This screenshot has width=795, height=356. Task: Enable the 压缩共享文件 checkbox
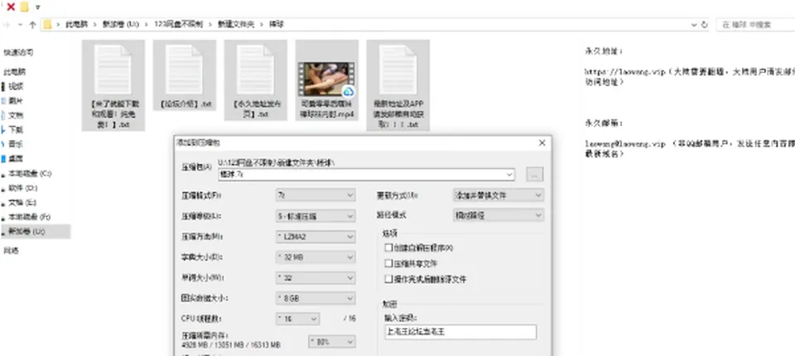[x=389, y=264]
